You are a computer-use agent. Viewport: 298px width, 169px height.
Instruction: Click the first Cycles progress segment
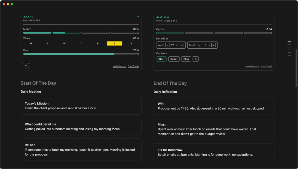pyautogui.click(x=170, y=33)
